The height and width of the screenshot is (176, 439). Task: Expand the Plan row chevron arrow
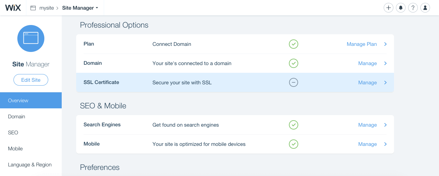[x=386, y=44]
